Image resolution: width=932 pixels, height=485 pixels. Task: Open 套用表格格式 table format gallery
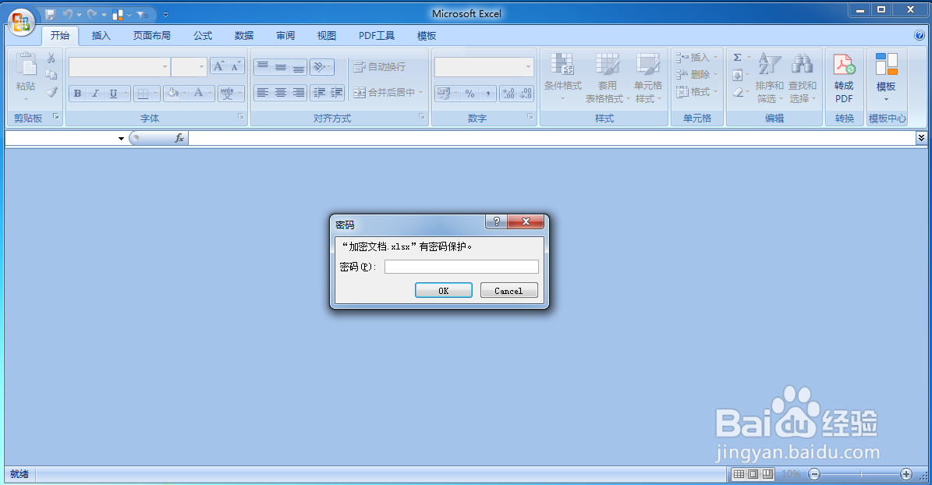[607, 77]
